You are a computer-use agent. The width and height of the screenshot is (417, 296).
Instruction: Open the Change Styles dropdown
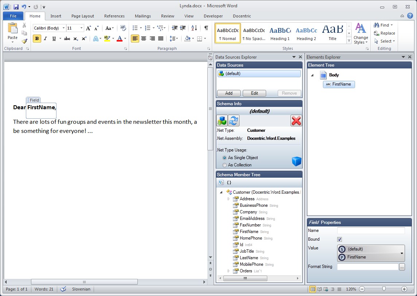coord(361,33)
